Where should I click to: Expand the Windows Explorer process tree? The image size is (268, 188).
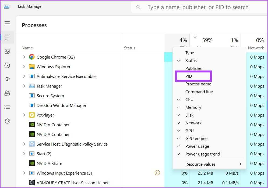24,67
